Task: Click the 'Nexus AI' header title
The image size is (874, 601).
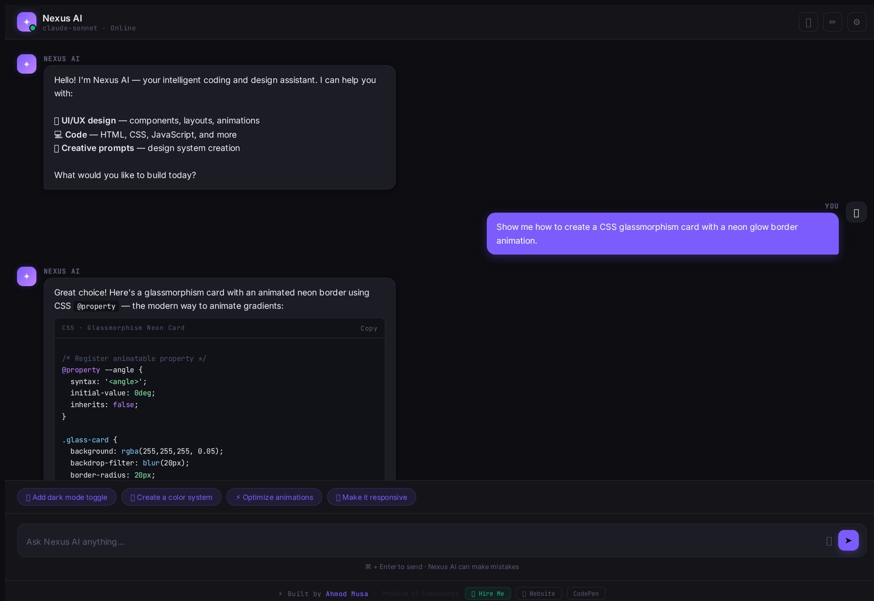Action: click(x=62, y=18)
